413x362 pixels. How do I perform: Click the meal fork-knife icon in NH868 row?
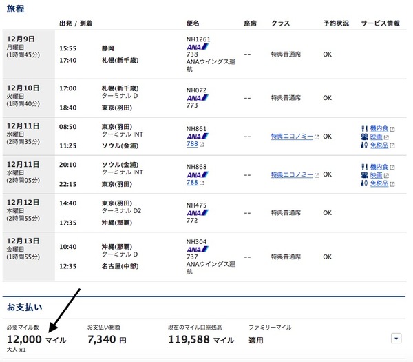[364, 167]
